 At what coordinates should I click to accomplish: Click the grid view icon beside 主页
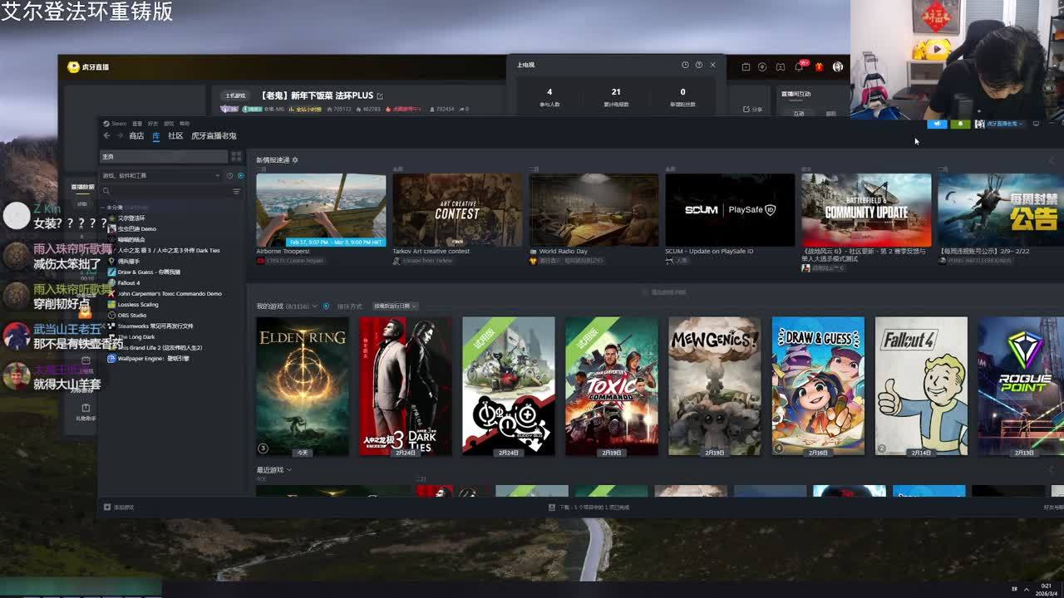(x=236, y=156)
